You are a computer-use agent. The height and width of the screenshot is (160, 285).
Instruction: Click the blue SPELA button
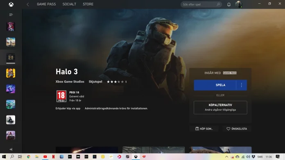coord(215,85)
